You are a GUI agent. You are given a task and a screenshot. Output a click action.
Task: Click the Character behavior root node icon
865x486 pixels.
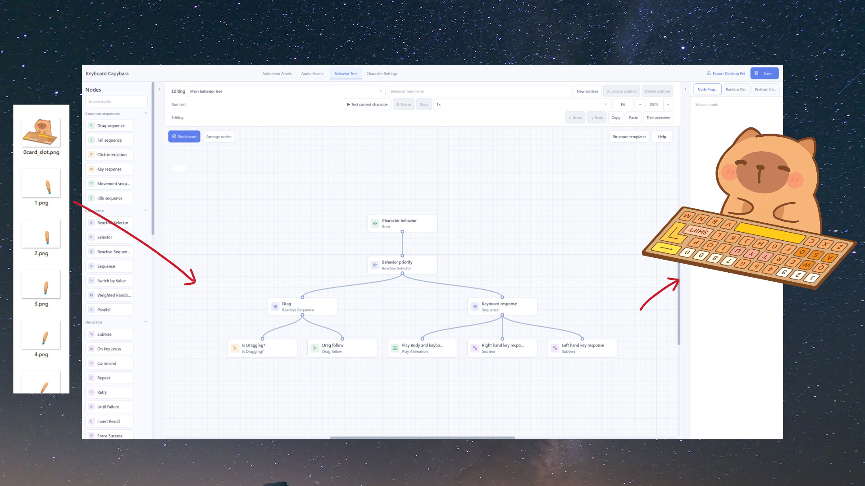[375, 223]
